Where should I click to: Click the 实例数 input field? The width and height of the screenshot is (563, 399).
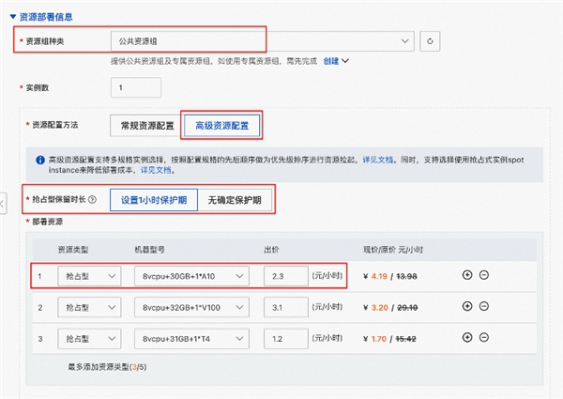click(x=136, y=87)
